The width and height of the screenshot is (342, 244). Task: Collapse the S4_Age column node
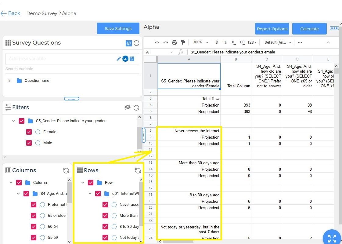point(18,193)
